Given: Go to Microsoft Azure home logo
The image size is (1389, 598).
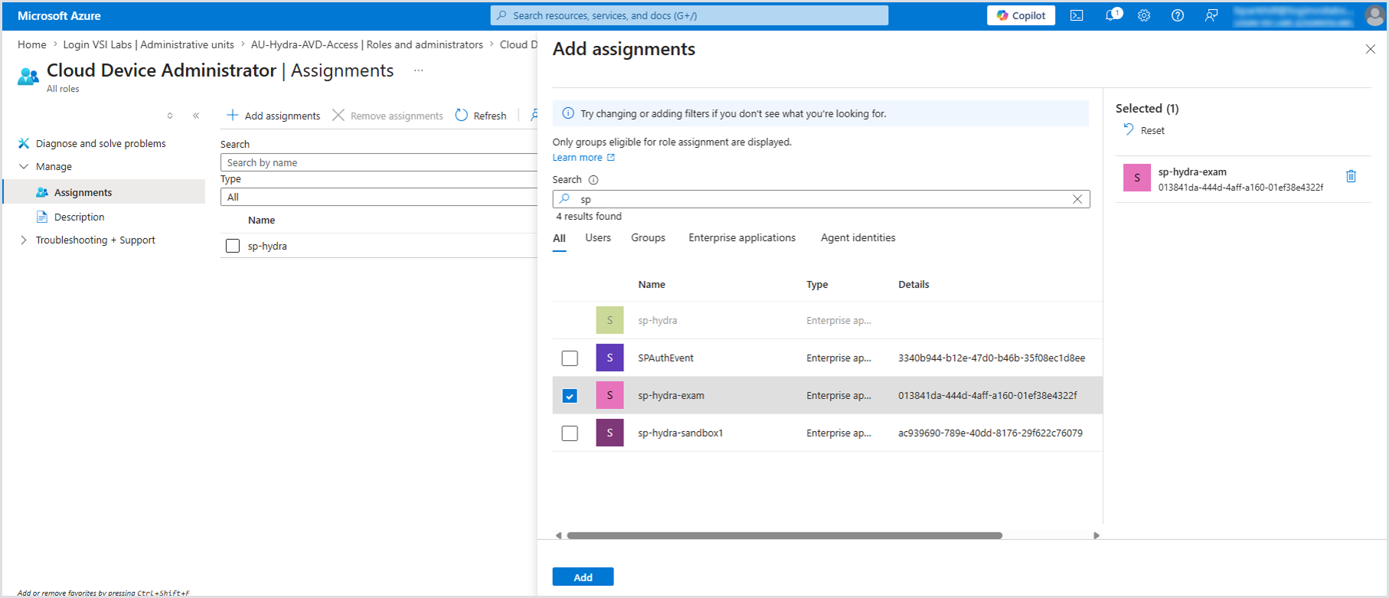Looking at the screenshot, I should click(59, 15).
